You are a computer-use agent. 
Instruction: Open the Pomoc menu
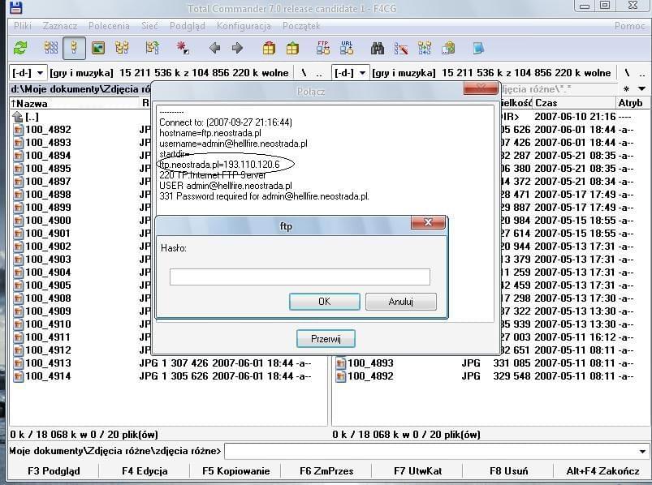tap(629, 26)
